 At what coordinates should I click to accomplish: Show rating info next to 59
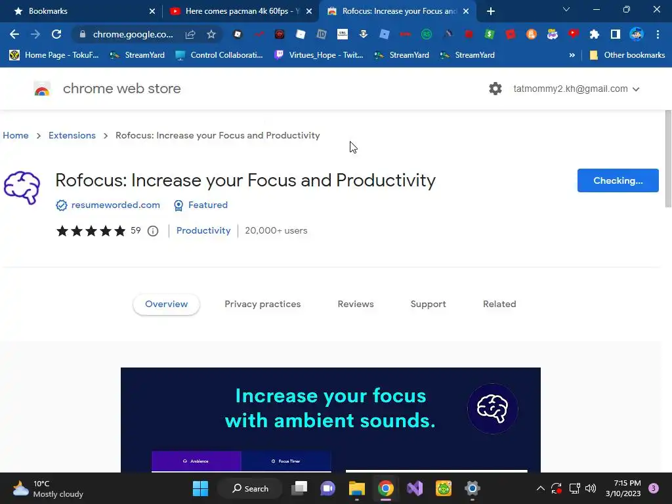153,231
